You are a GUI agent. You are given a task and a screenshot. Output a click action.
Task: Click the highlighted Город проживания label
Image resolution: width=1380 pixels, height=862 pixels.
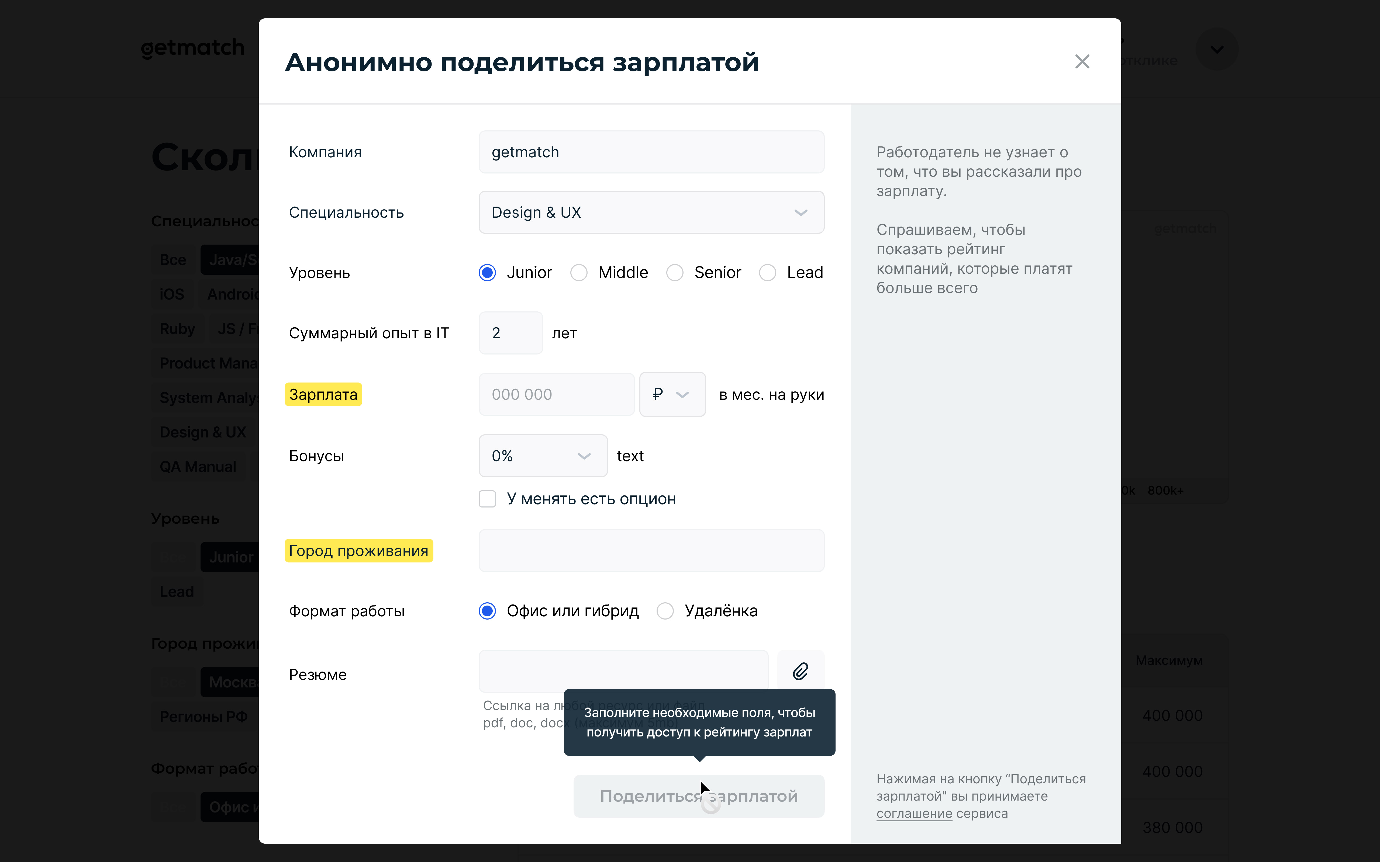pos(359,551)
